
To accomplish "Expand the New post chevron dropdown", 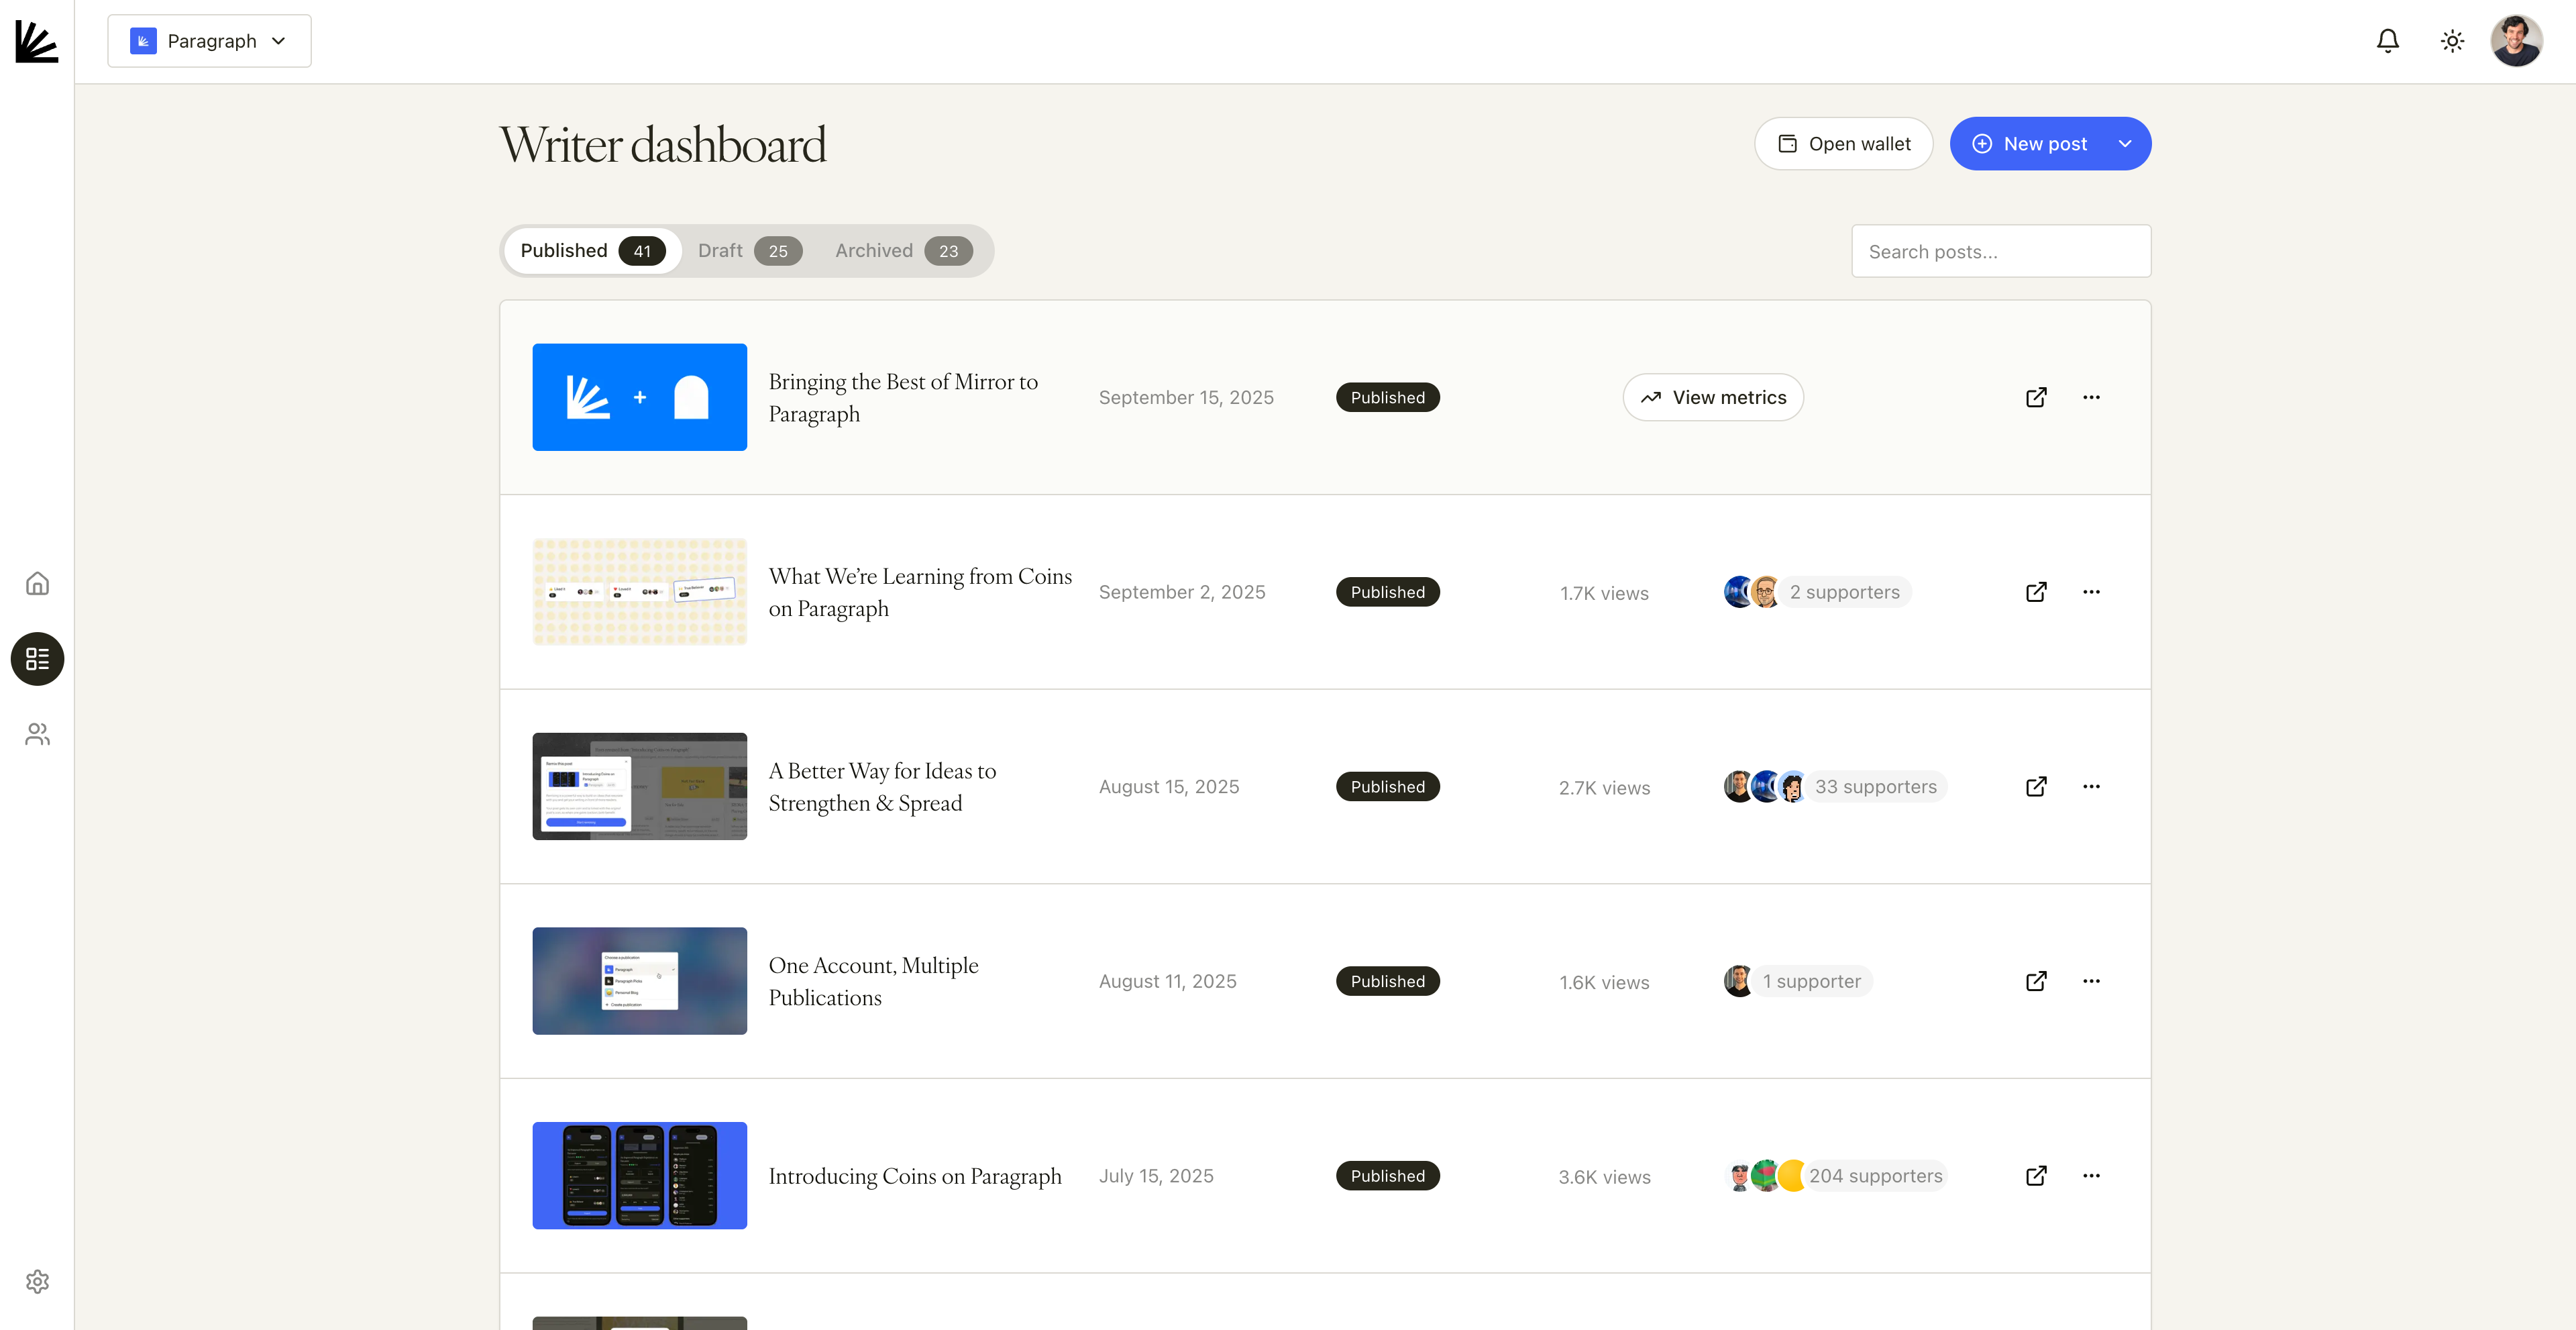I will click(x=2125, y=144).
